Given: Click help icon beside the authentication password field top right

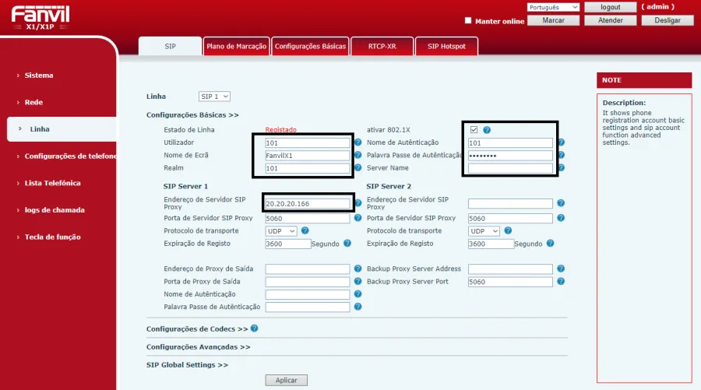Looking at the screenshot, I should click(561, 155).
